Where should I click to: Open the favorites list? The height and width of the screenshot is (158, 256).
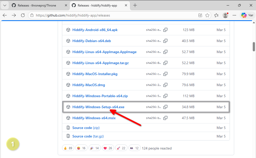(217, 15)
